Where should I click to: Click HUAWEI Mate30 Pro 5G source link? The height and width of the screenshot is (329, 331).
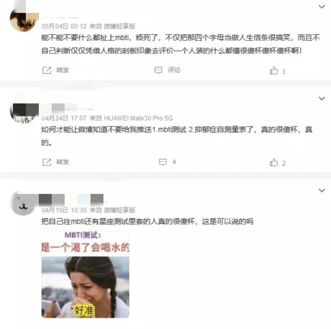pyautogui.click(x=138, y=118)
